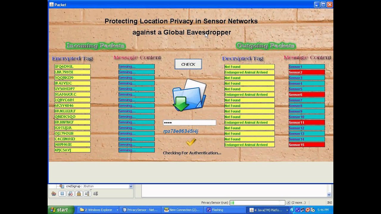Select encrypted tag LBR79N3I
The height and width of the screenshot is (214, 381).
point(72,72)
